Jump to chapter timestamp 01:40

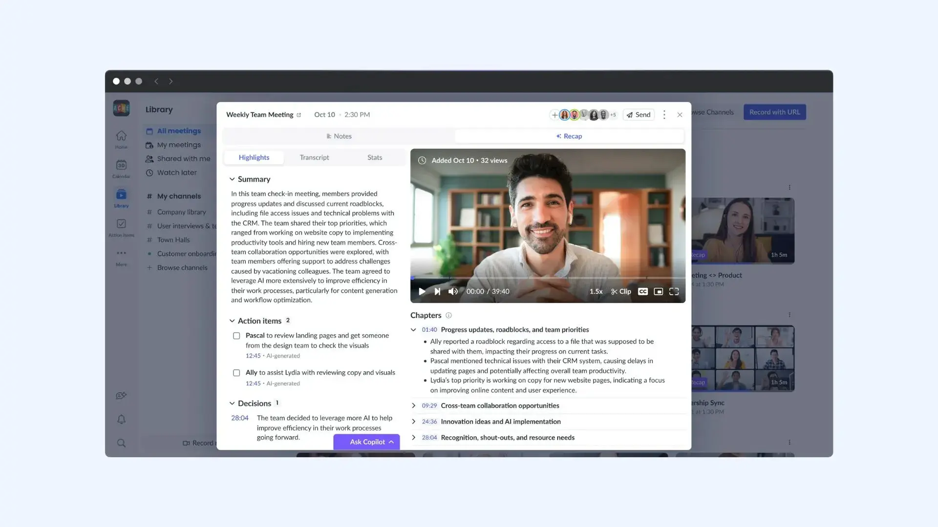coord(429,330)
